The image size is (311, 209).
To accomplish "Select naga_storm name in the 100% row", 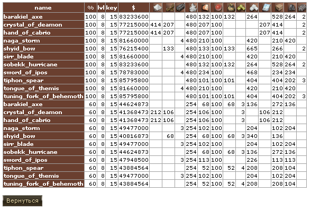I will pos(22,40).
